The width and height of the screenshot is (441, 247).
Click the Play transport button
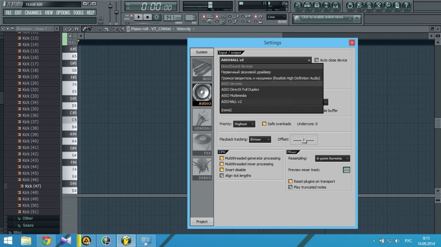[138, 17]
